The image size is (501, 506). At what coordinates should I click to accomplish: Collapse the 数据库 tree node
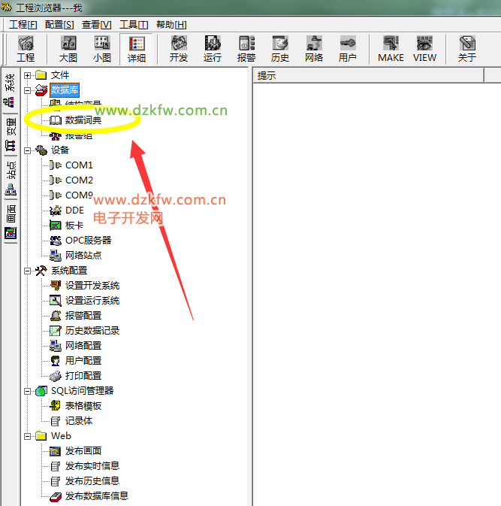tap(28, 90)
